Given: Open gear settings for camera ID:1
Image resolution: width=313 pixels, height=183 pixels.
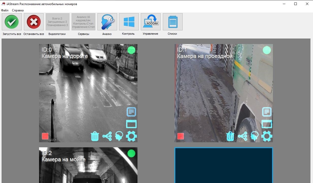Looking at the screenshot, I should coord(267,136).
